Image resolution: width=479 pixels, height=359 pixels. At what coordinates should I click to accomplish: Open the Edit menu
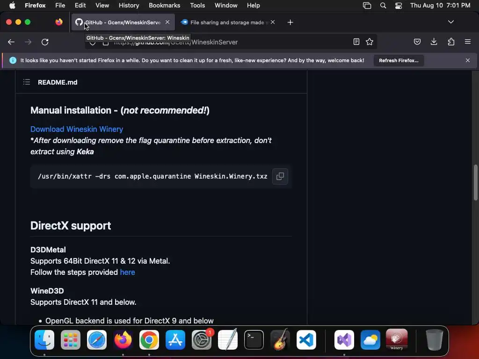(x=80, y=5)
